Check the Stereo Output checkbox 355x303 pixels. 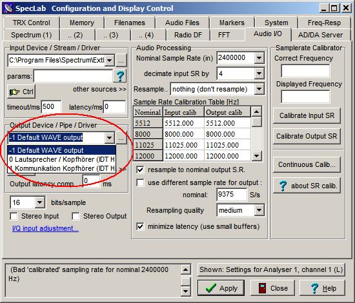coord(76,216)
